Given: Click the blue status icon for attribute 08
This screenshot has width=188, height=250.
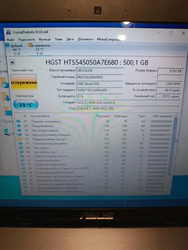Looking at the screenshot, I should (21, 148).
